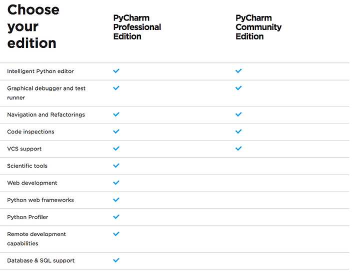This screenshot has width=360, height=278.
Task: Click the Professional checkmark for Intelligent Python editor
Action: click(116, 71)
